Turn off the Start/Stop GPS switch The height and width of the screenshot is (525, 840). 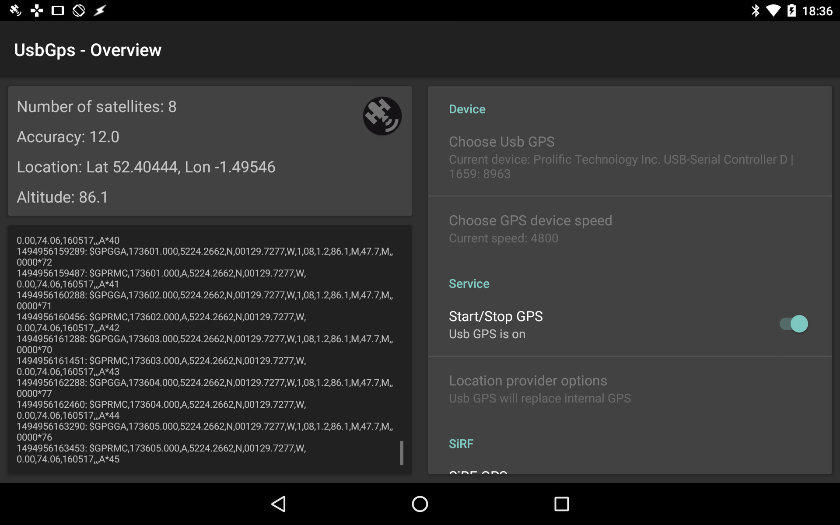pos(794,324)
